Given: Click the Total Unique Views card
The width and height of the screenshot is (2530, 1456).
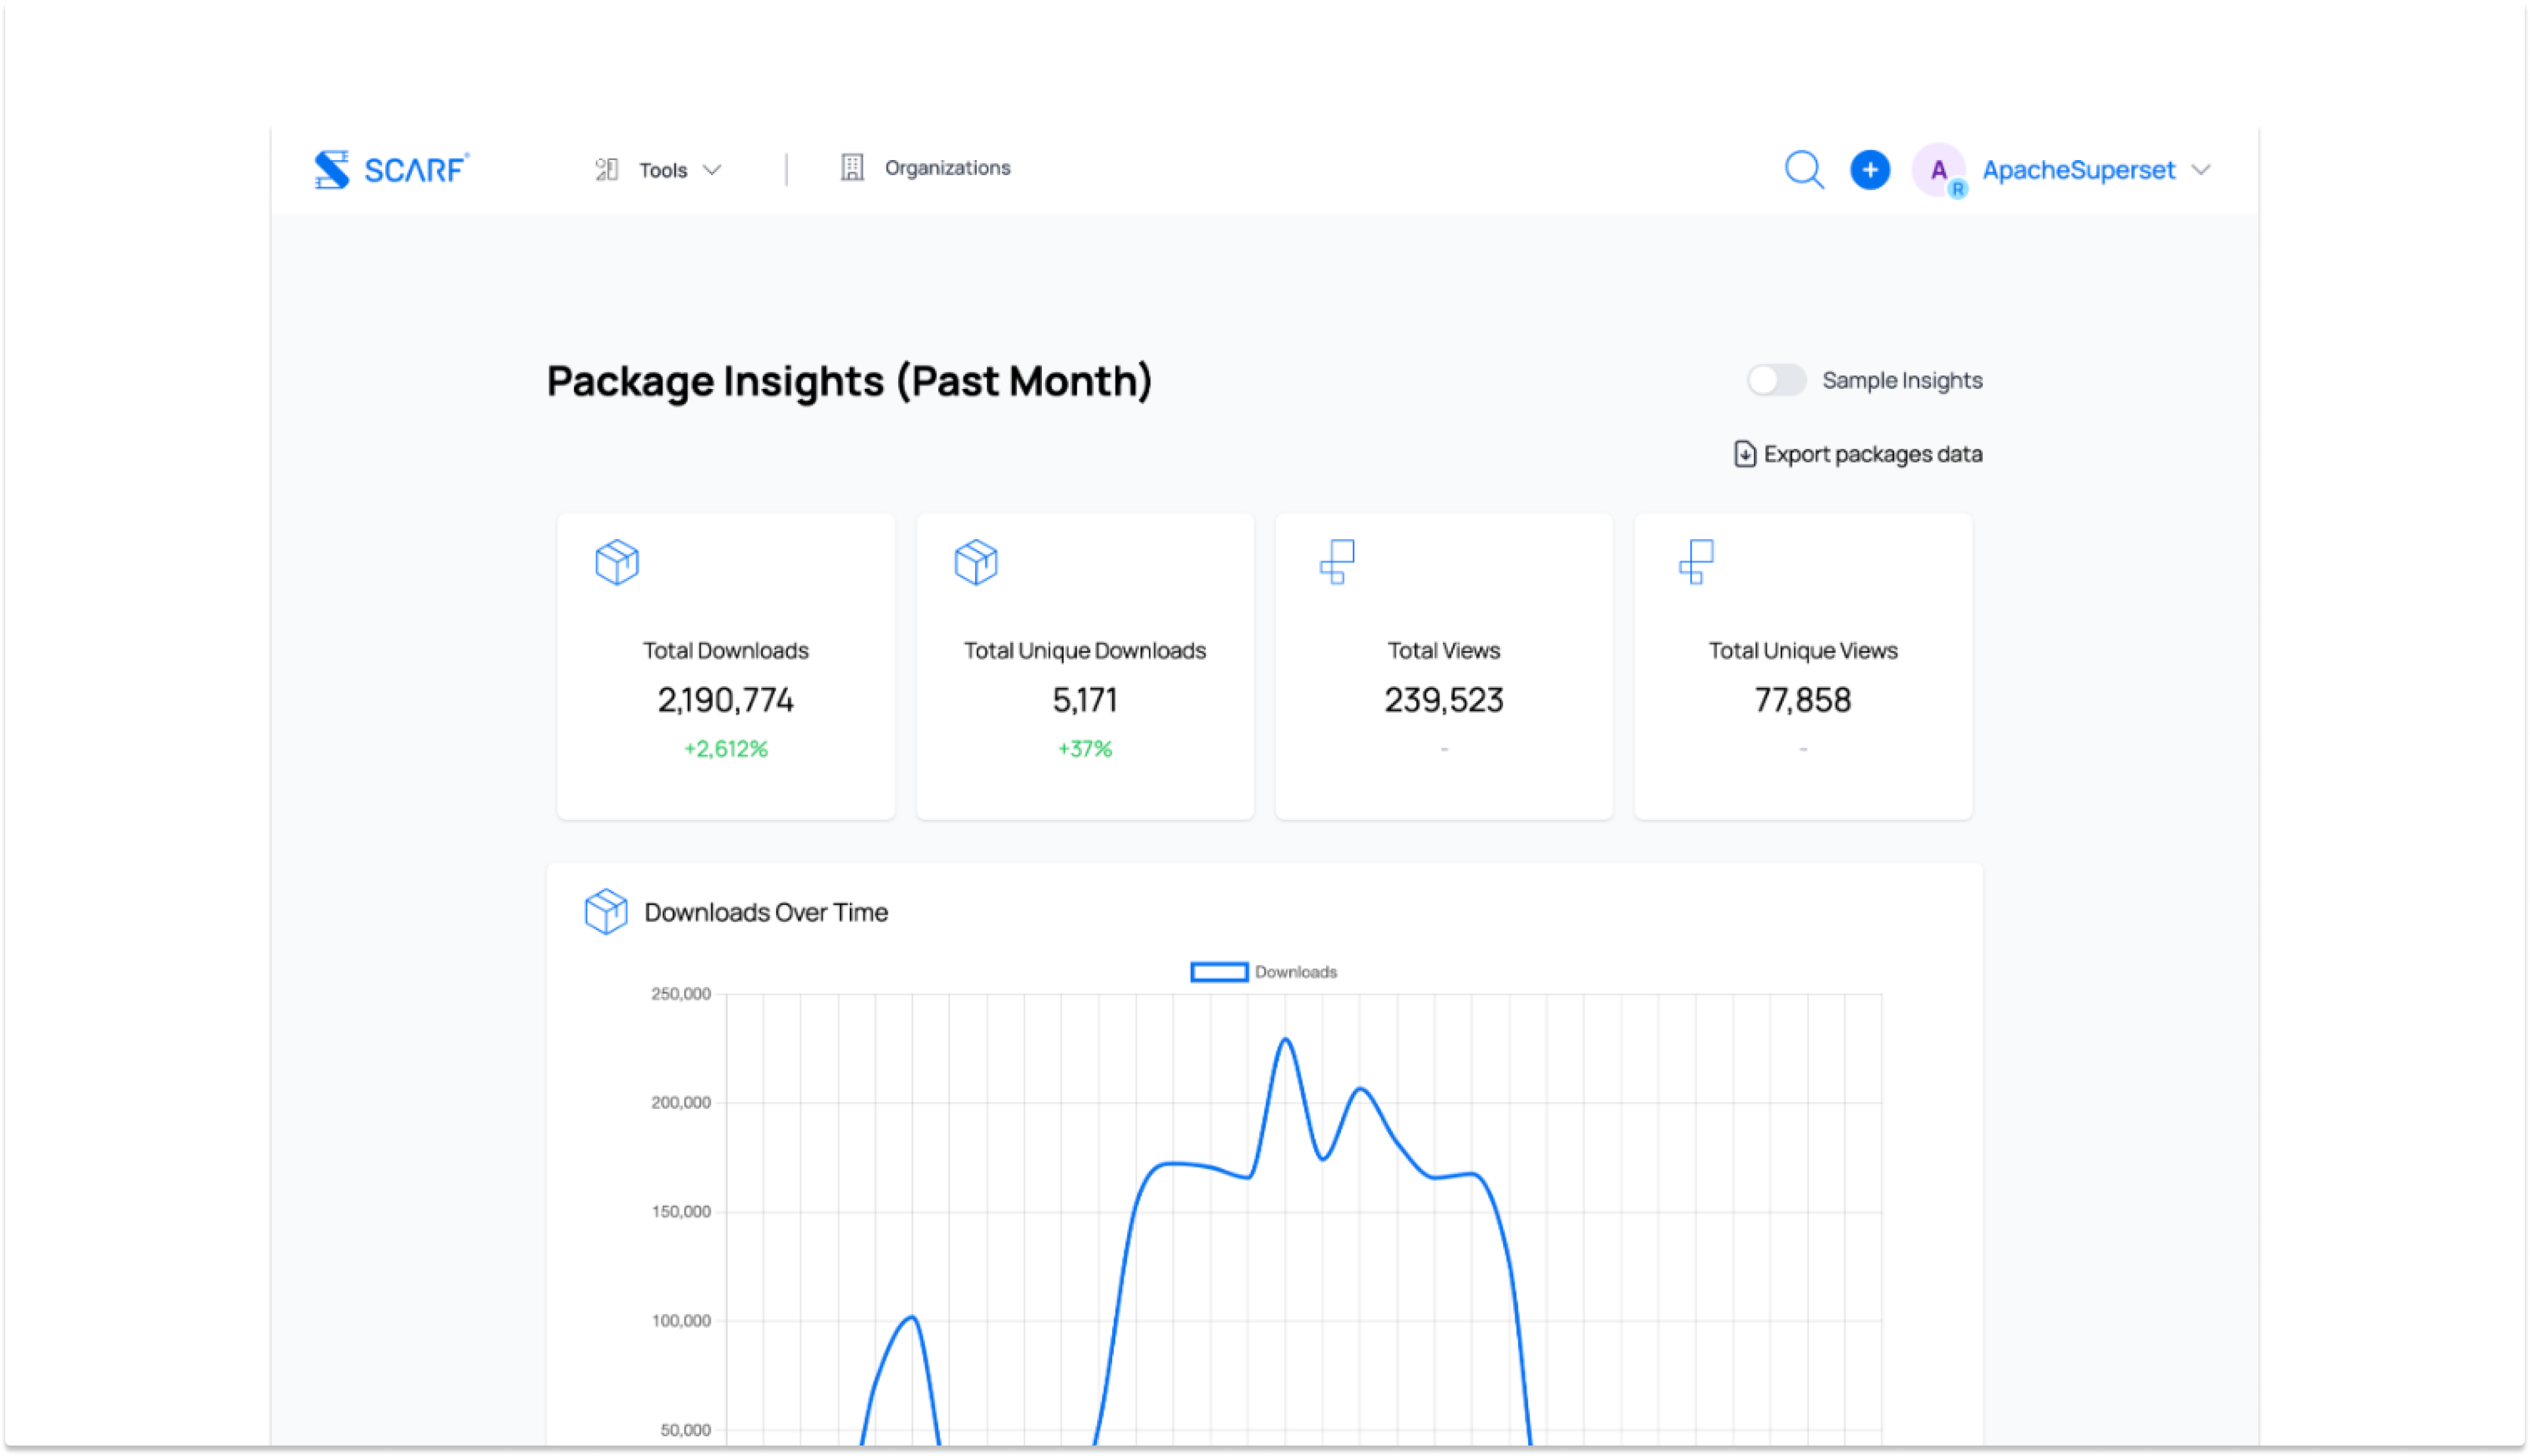Looking at the screenshot, I should pyautogui.click(x=1803, y=667).
